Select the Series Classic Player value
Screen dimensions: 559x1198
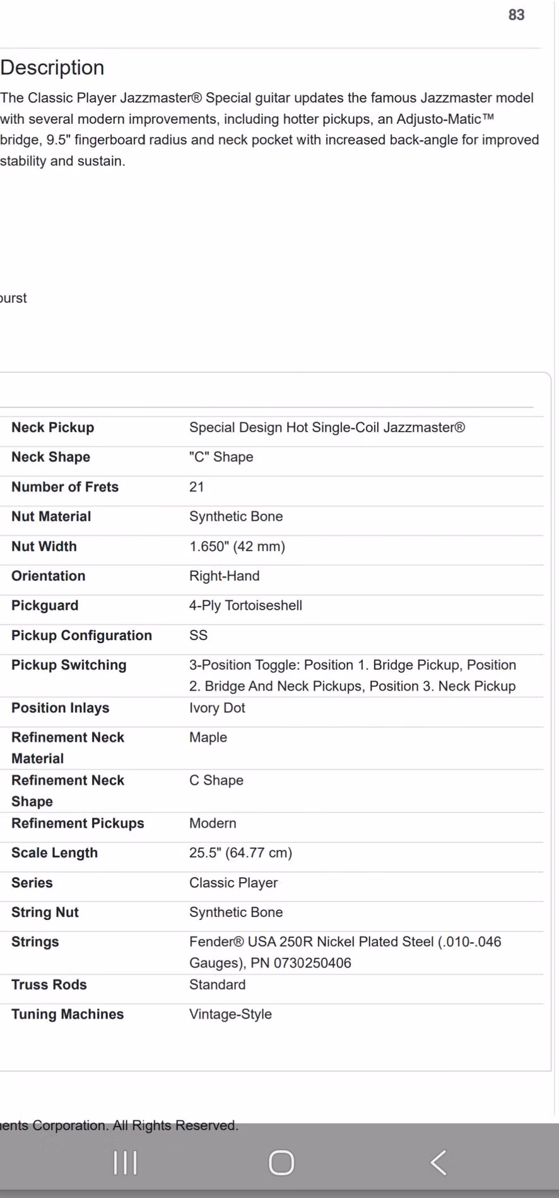coord(233,883)
